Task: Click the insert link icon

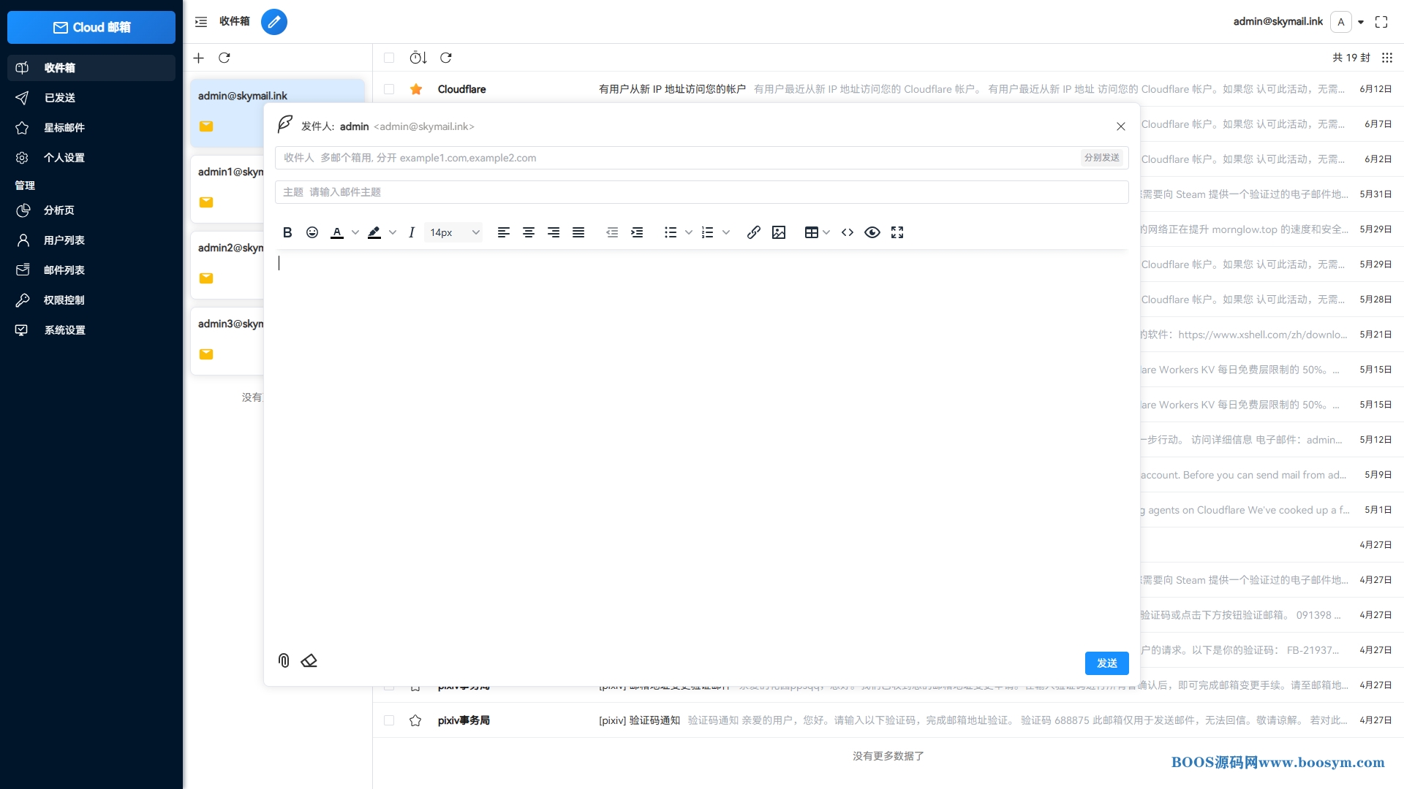Action: [x=754, y=232]
